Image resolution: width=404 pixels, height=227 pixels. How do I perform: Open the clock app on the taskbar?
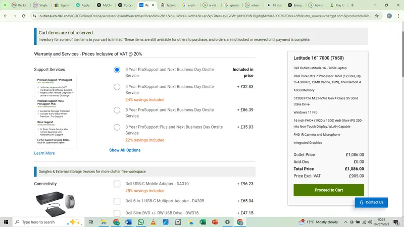178,222
